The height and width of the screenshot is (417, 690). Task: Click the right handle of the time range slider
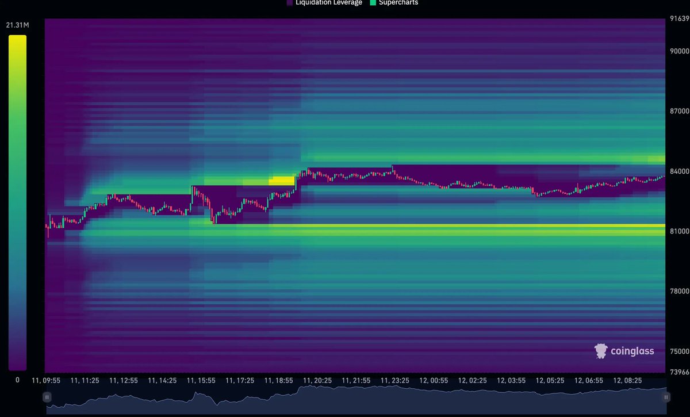[666, 397]
